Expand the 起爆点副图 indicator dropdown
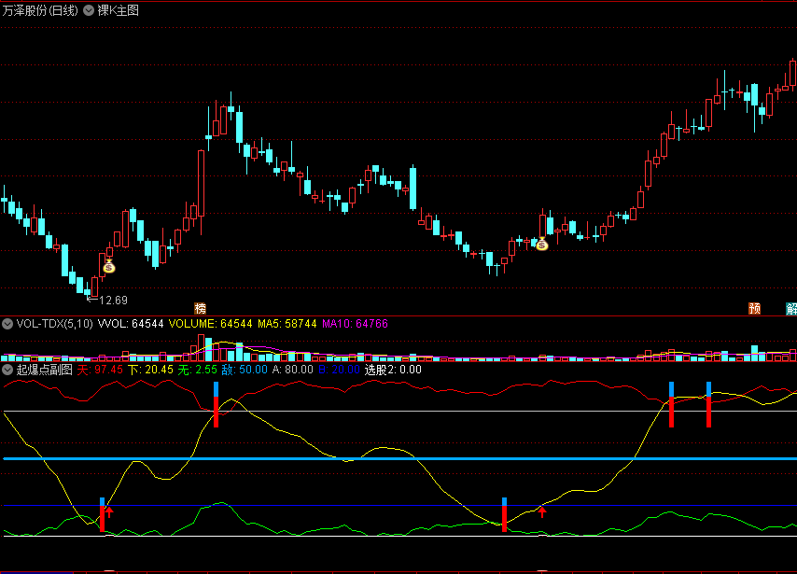The image size is (797, 574). 7,370
